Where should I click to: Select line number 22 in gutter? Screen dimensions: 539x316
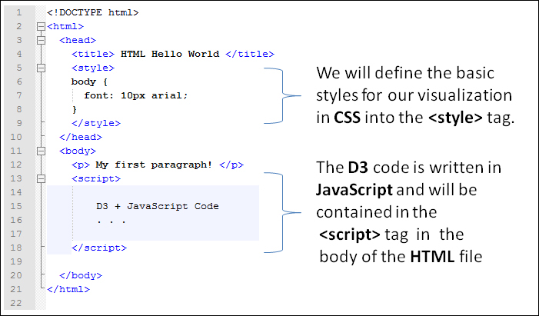(16, 303)
